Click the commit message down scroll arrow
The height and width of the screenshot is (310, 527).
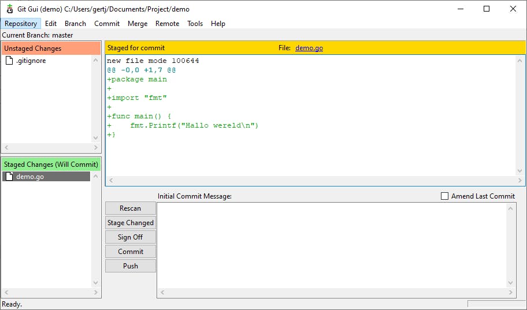coord(511,283)
